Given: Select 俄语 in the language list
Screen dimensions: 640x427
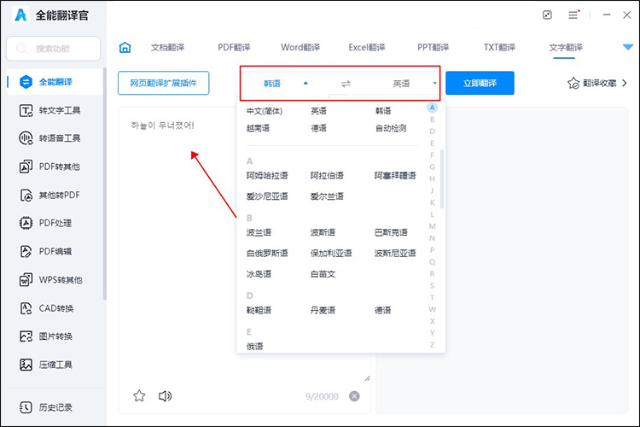Looking at the screenshot, I should (x=254, y=347).
